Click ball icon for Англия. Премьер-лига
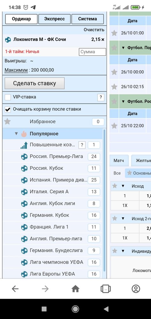This screenshot has width=151, height=319. (x=24, y=239)
